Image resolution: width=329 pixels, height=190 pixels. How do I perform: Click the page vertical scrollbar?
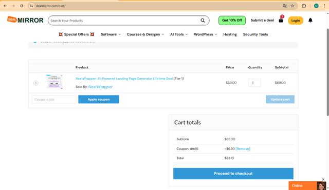(x=327, y=72)
